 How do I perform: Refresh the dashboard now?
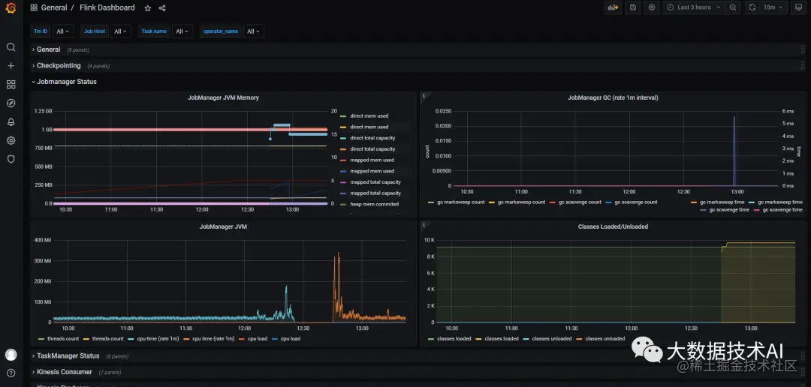752,7
